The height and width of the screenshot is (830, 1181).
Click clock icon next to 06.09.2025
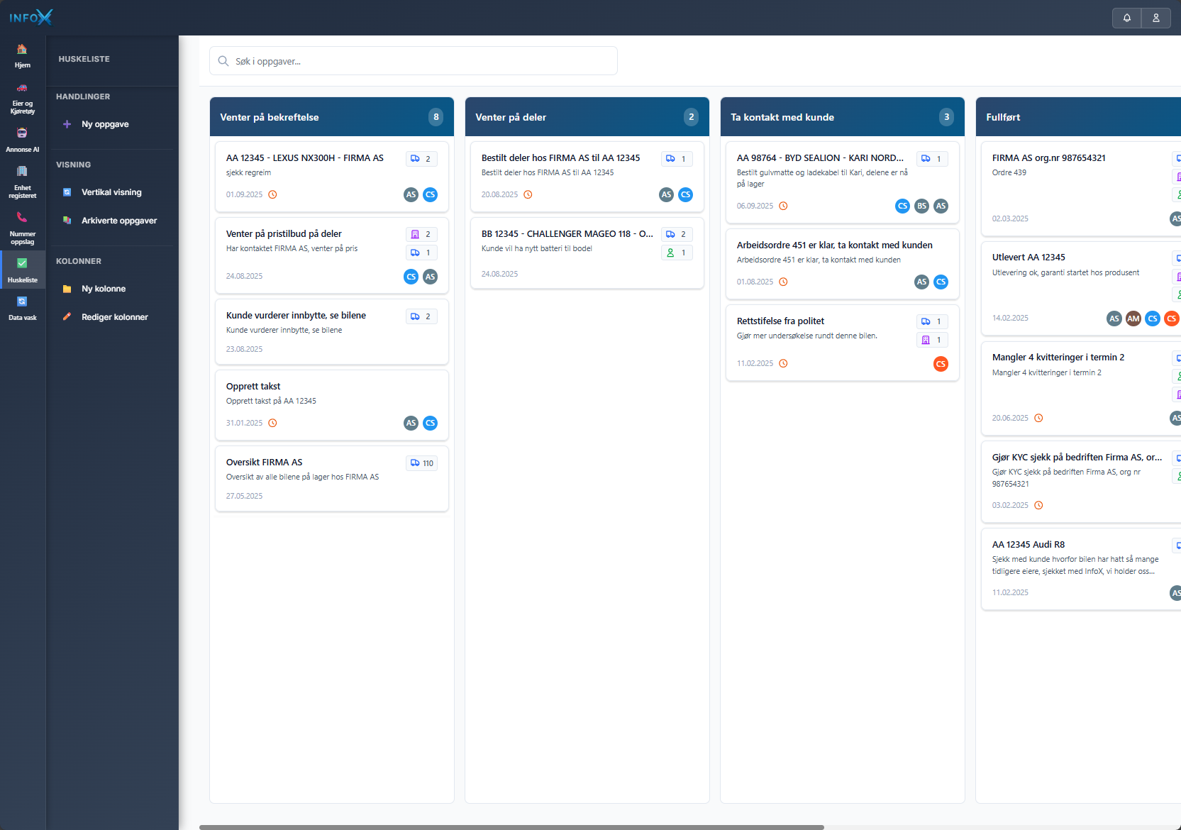(783, 206)
